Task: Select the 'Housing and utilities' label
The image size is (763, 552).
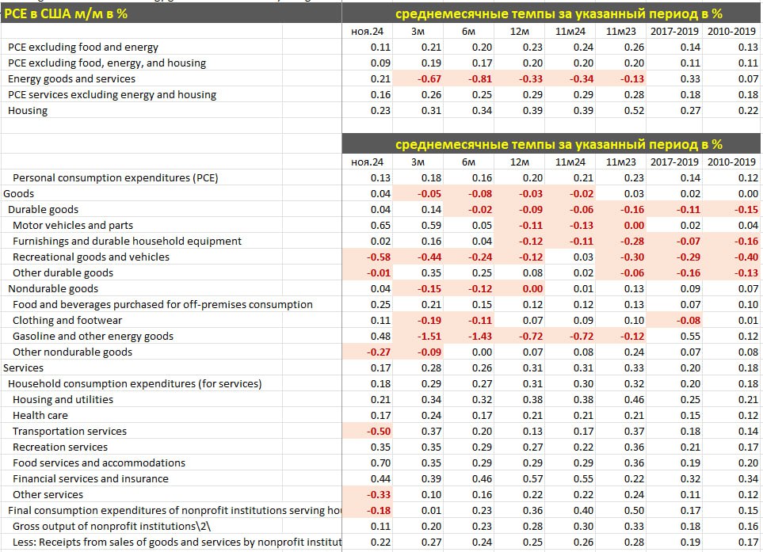Action: click(x=63, y=400)
